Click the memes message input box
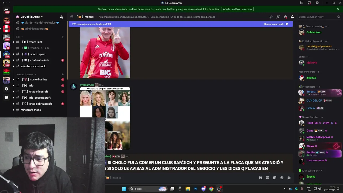Viewport: 343px width, 193px height. 182,178
